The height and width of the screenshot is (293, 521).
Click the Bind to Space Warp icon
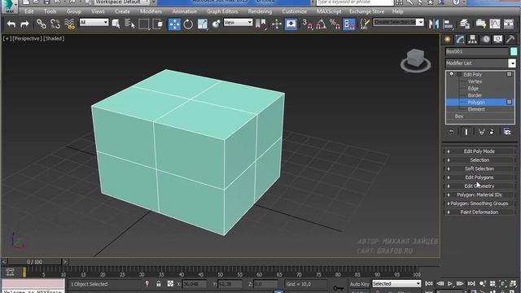(69, 24)
